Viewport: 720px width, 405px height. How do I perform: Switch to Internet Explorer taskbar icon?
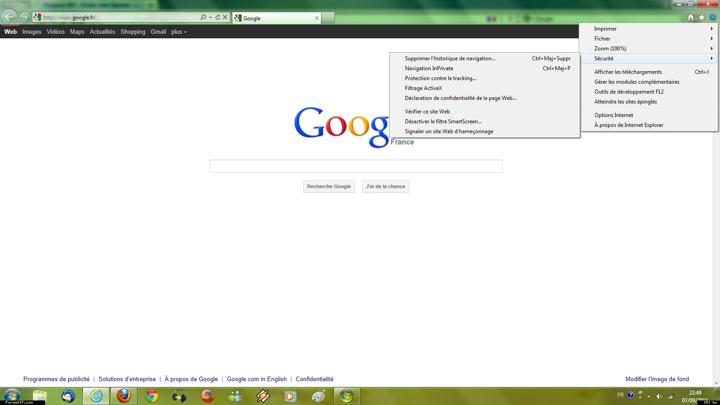[x=96, y=396]
